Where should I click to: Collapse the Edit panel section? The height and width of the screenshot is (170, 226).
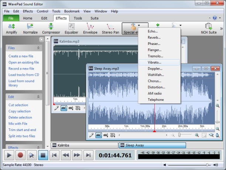click(38, 97)
